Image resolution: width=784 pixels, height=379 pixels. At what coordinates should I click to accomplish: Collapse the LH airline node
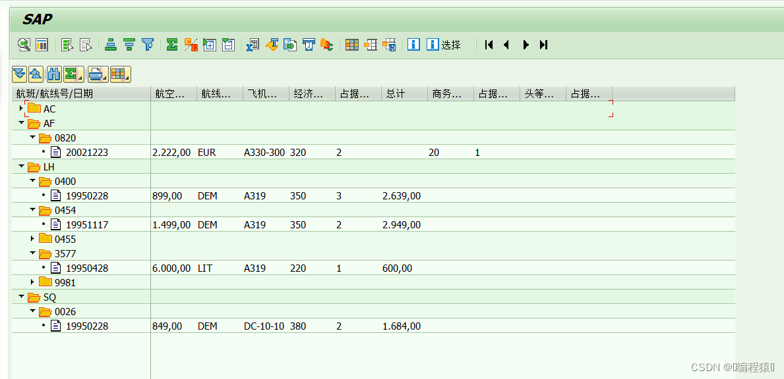pos(21,166)
